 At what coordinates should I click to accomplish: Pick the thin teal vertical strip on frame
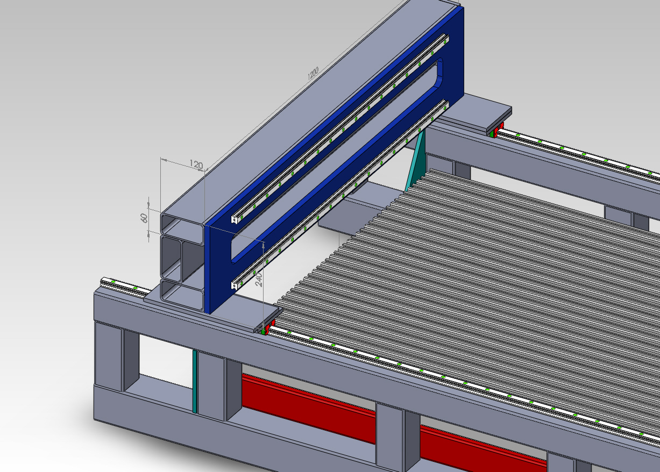pyautogui.click(x=195, y=381)
